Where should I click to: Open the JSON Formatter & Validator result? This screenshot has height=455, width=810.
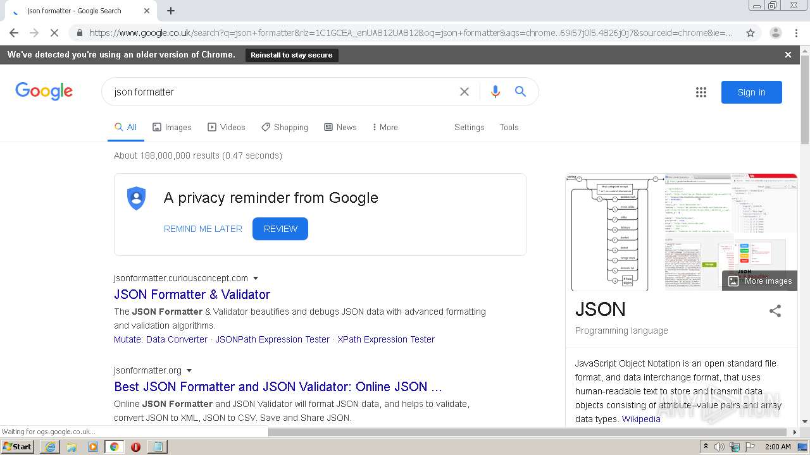[x=192, y=294]
